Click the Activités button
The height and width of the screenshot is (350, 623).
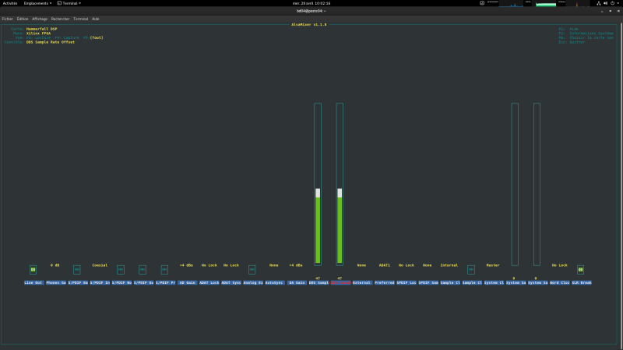(10, 3)
